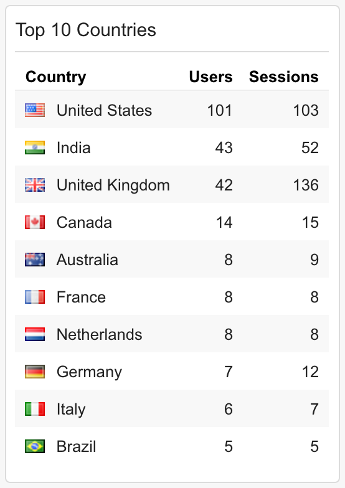Click the Germany country name
Screen dimensions: 345x488
pyautogui.click(x=90, y=372)
